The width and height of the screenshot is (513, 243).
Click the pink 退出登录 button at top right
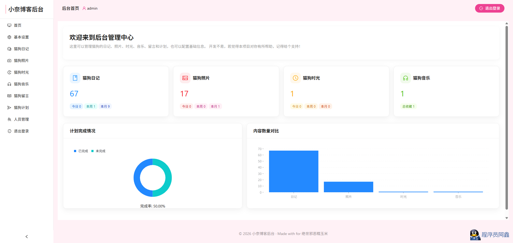489,8
